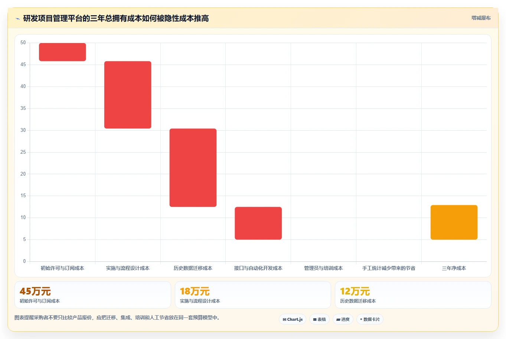The height and width of the screenshot is (339, 506).
Task: Open the 18万元 data card
Action: tap(253, 295)
